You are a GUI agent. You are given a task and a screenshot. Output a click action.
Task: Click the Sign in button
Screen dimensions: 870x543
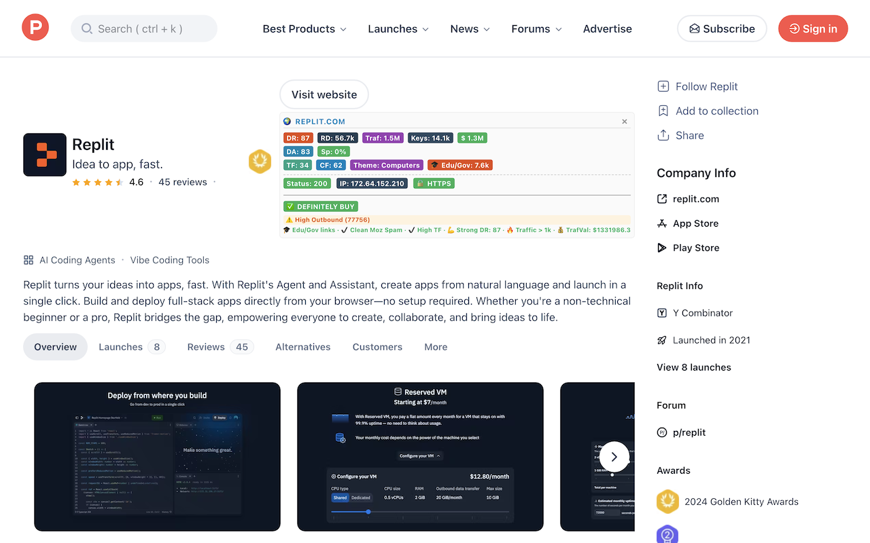(x=813, y=29)
